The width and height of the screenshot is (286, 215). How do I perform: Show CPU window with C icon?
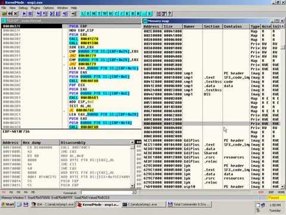coord(116,14)
